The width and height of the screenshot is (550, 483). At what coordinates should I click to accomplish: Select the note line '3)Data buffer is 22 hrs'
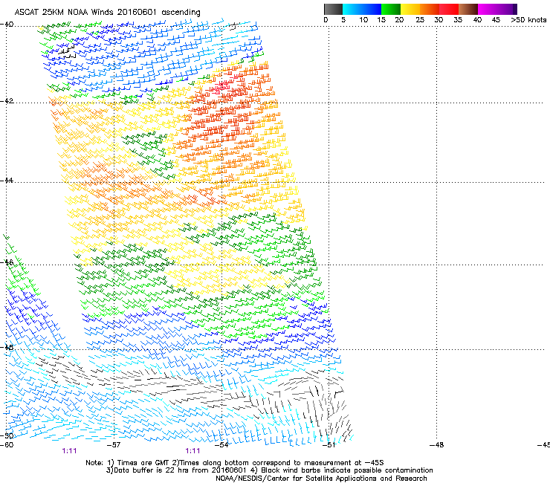coord(269,470)
